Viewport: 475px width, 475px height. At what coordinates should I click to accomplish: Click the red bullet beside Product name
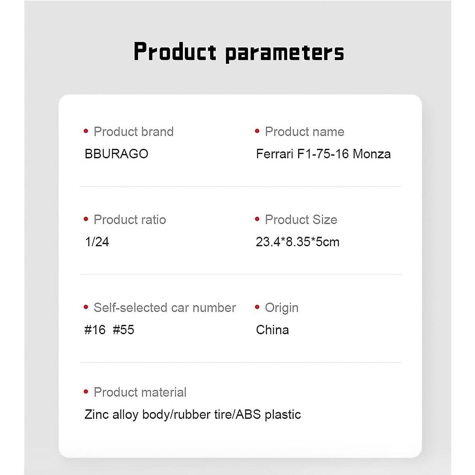pyautogui.click(x=257, y=131)
